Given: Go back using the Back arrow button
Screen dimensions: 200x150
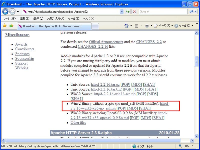Looking at the screenshot, I should point(5,11).
